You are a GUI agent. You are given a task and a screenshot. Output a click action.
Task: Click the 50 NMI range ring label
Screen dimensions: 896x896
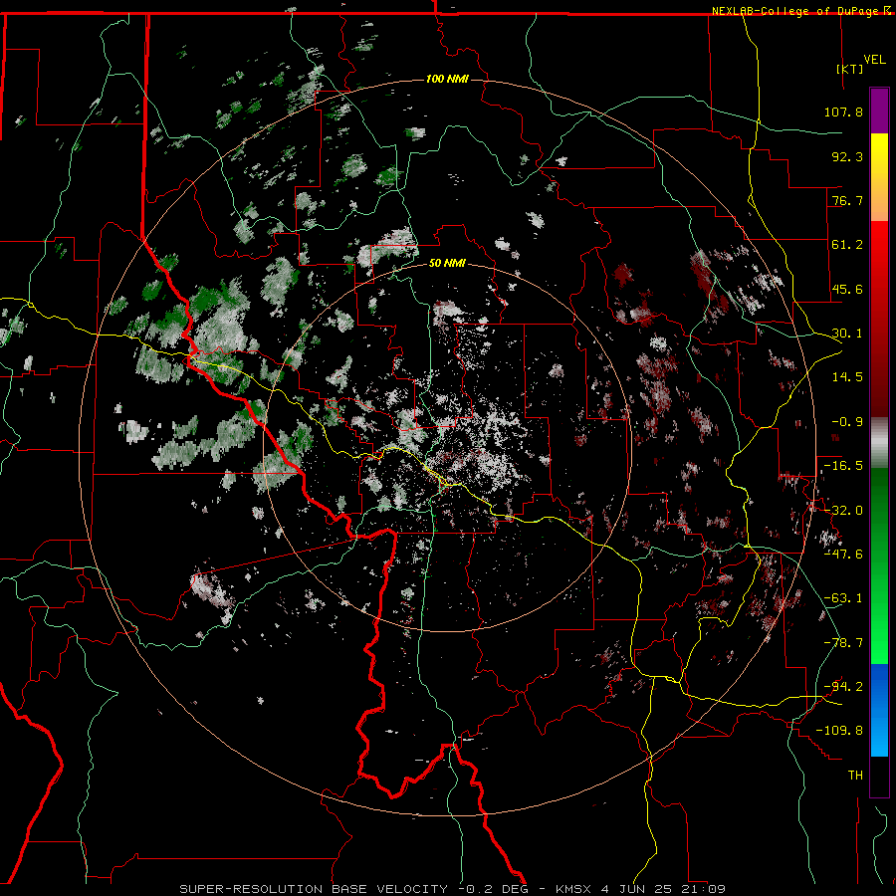point(447,263)
